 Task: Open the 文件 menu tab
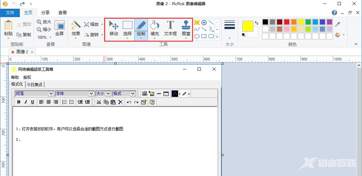10,13
